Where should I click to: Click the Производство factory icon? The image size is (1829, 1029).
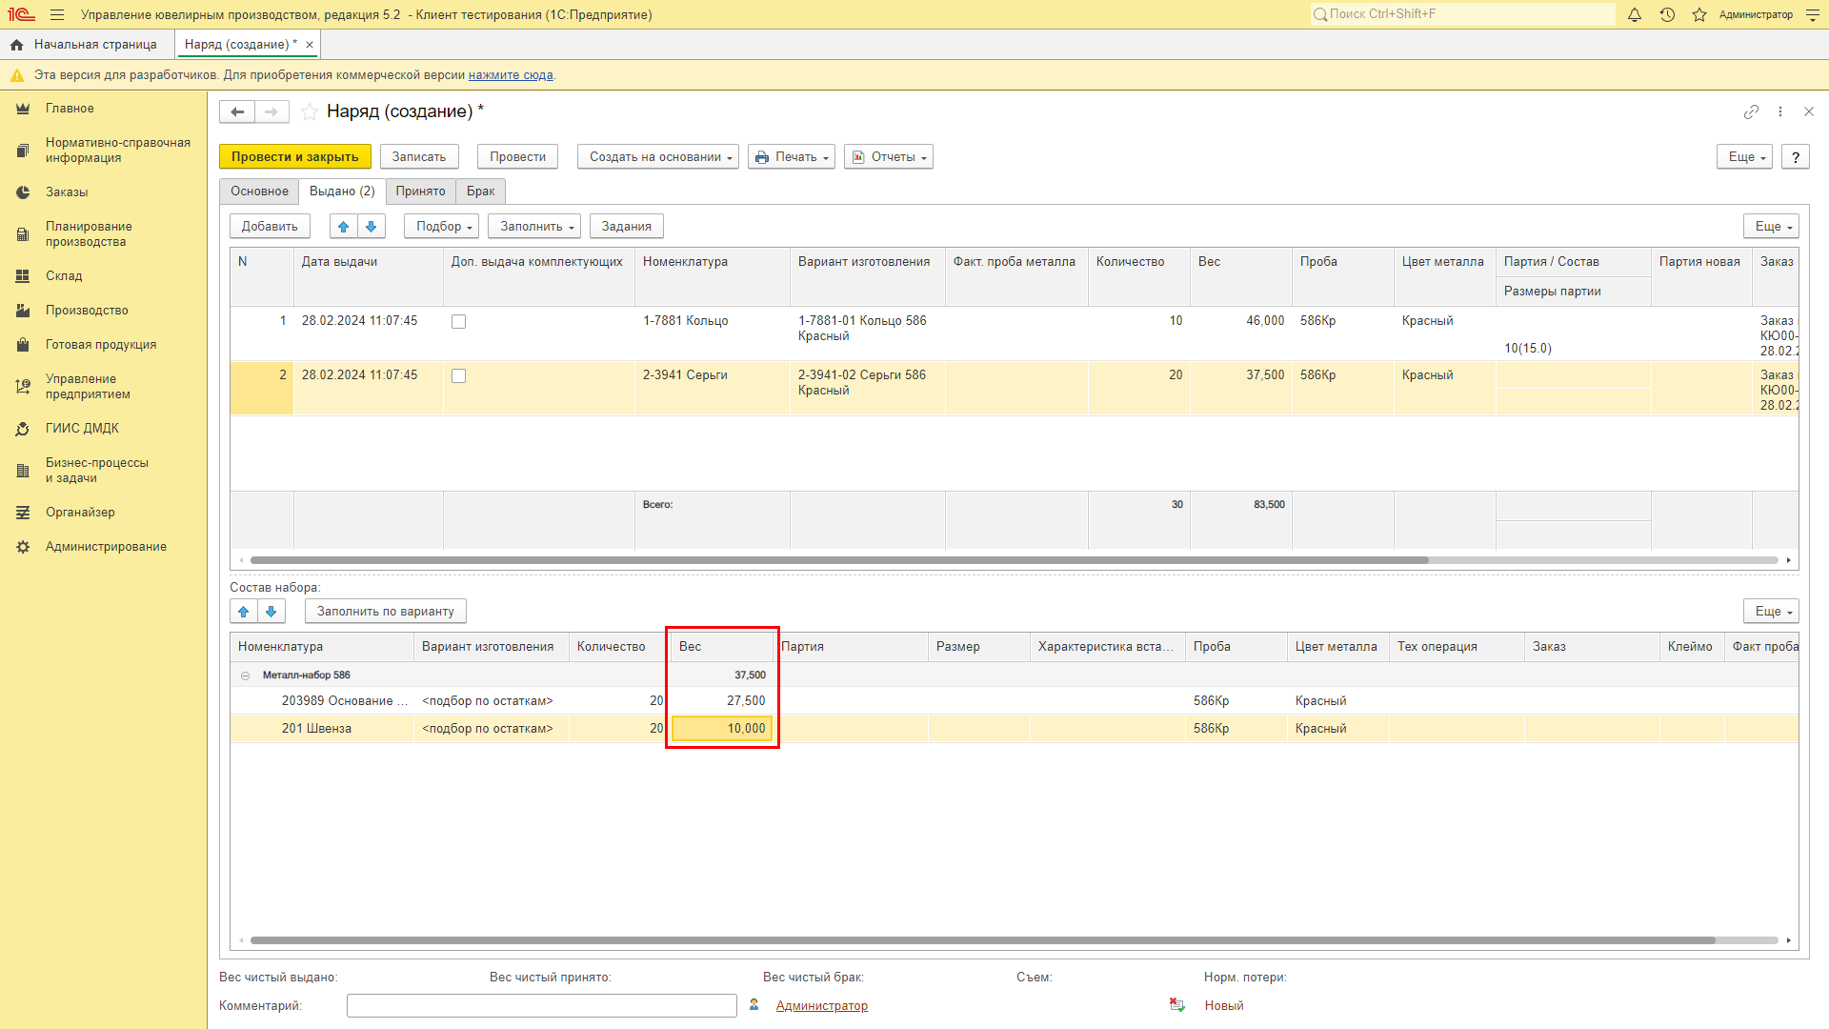click(23, 311)
